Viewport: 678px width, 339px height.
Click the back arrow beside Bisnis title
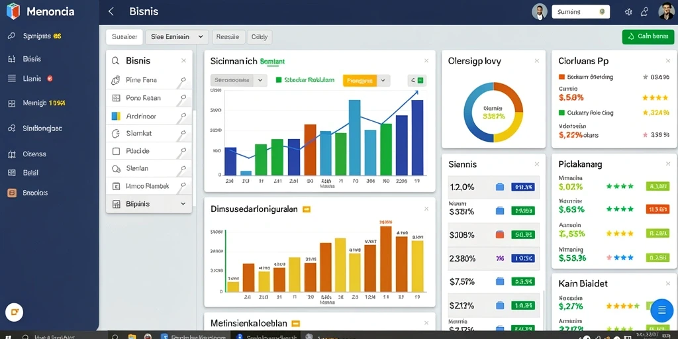[111, 12]
